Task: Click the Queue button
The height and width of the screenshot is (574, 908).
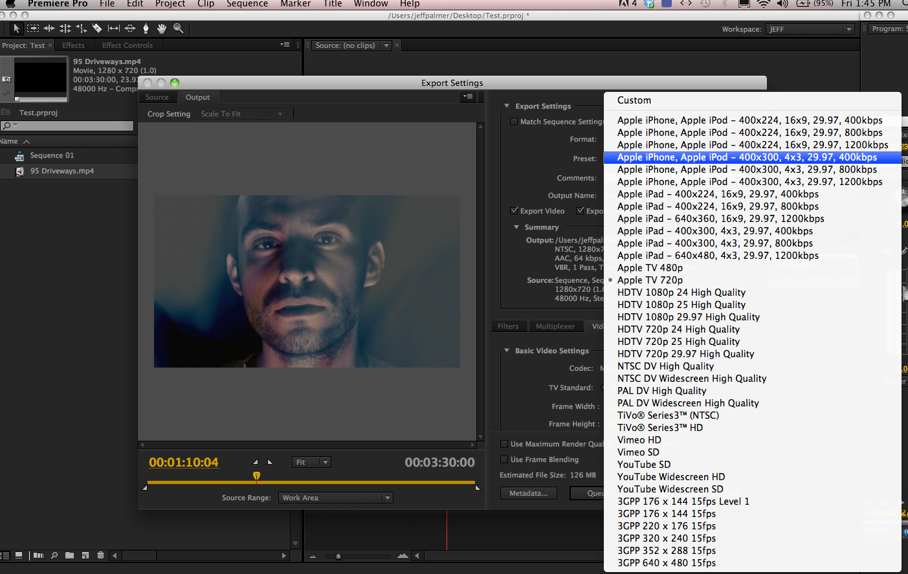Action: (x=587, y=493)
